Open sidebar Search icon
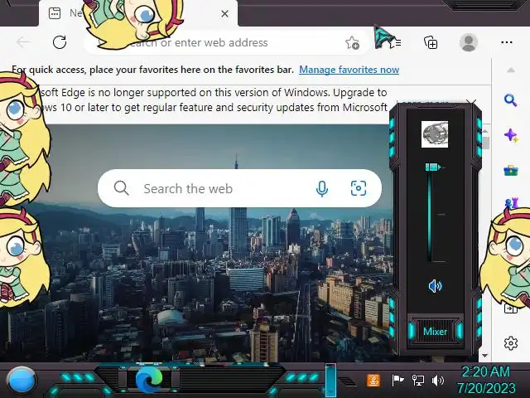Viewport: 530px width, 398px height. tap(510, 100)
